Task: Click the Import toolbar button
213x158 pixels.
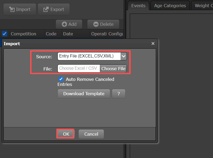Action: 20,9
